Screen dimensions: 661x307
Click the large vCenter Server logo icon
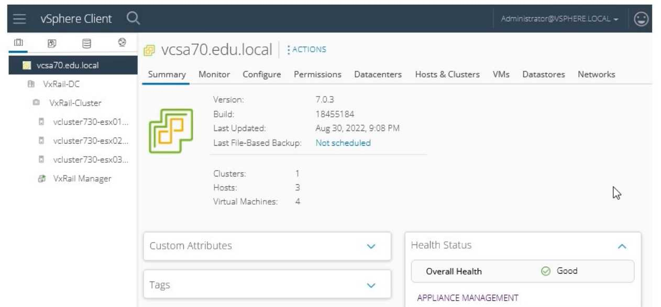pyautogui.click(x=171, y=131)
